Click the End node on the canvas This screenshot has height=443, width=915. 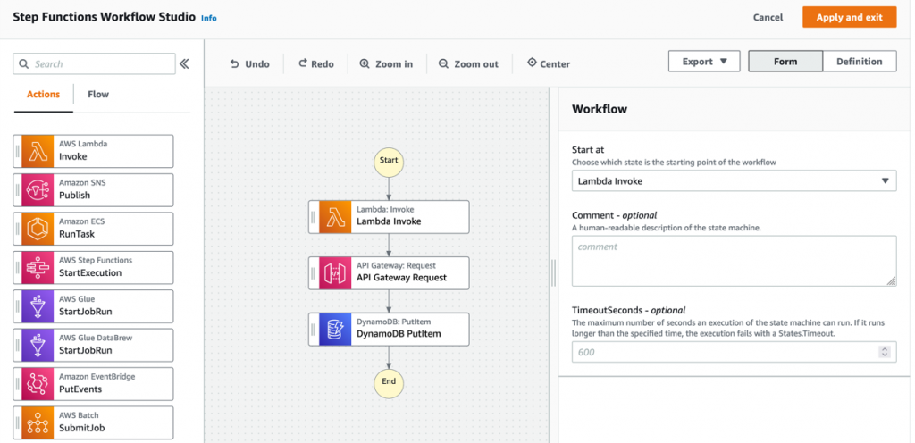389,382
